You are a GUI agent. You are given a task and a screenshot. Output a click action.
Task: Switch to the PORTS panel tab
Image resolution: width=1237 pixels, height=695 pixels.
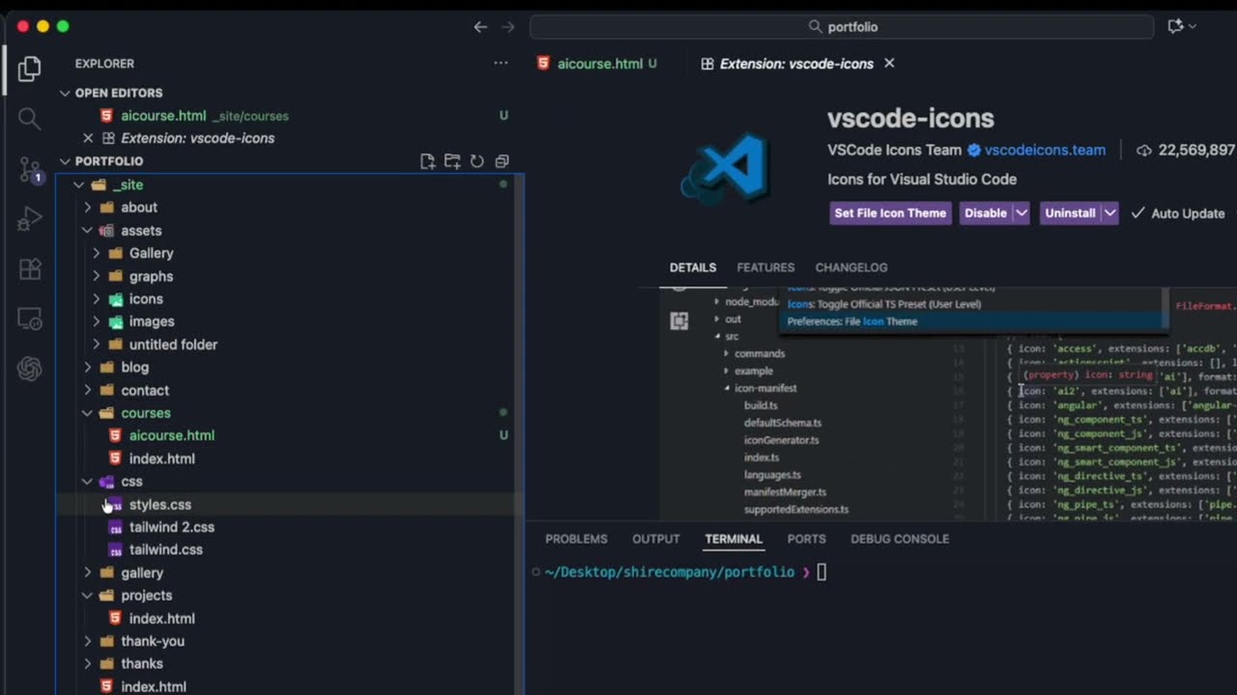(806, 539)
